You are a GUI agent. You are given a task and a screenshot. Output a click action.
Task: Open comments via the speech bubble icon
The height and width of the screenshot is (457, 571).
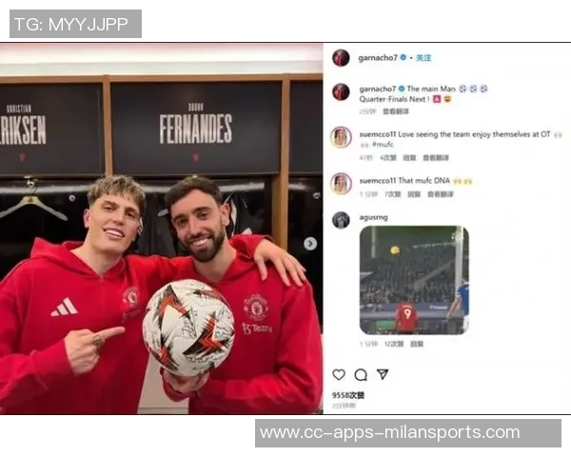pos(361,374)
